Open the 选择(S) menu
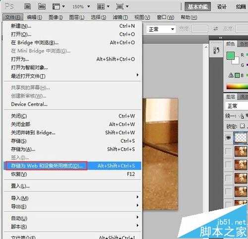This screenshot has height=239, width=248. [98, 17]
